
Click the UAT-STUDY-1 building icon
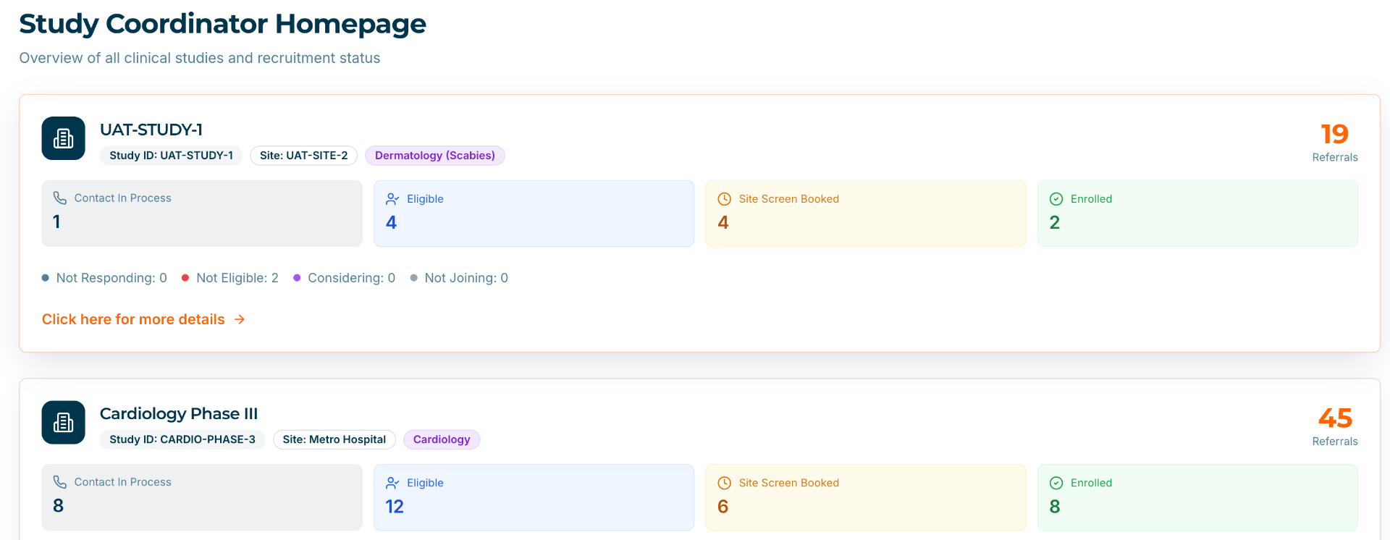pos(64,138)
